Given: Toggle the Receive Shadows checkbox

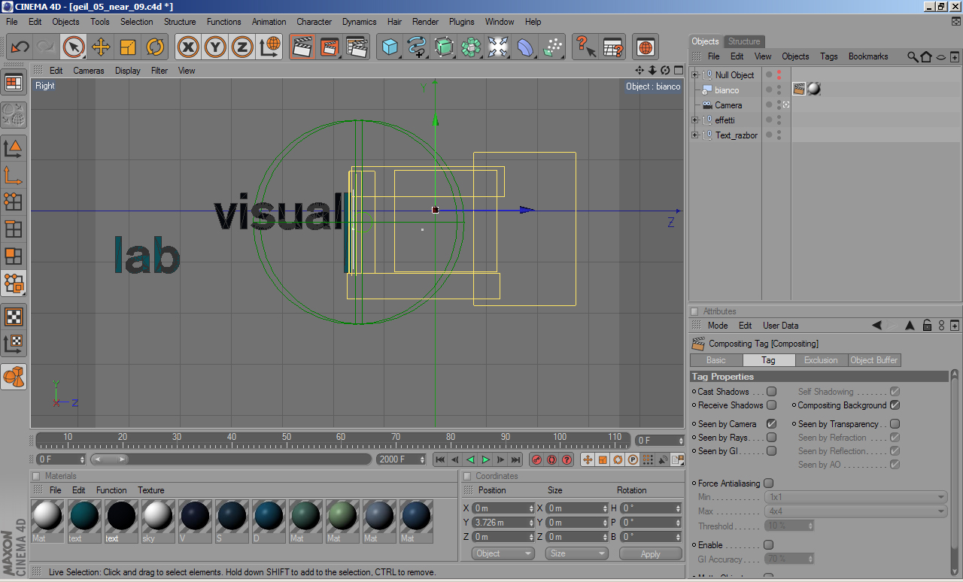Looking at the screenshot, I should (x=771, y=405).
